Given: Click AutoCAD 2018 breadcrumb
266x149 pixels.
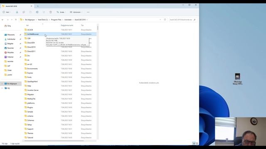Looking at the screenshot, I should click(x=80, y=20).
